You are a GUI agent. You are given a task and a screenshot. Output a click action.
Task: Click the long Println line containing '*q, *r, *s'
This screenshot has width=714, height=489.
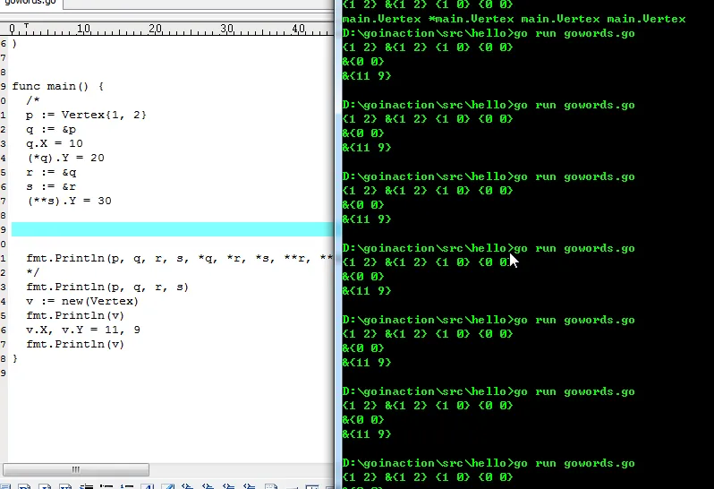[180, 259]
